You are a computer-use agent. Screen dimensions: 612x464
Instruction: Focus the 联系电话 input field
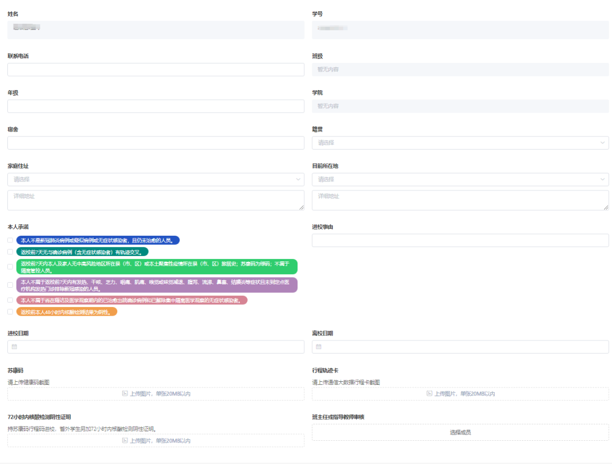[156, 70]
